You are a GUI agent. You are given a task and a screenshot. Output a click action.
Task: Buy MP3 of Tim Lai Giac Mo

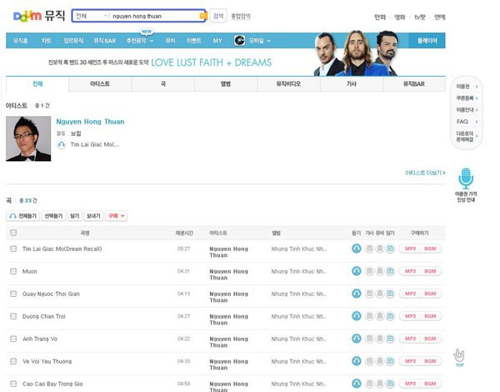tap(410, 249)
